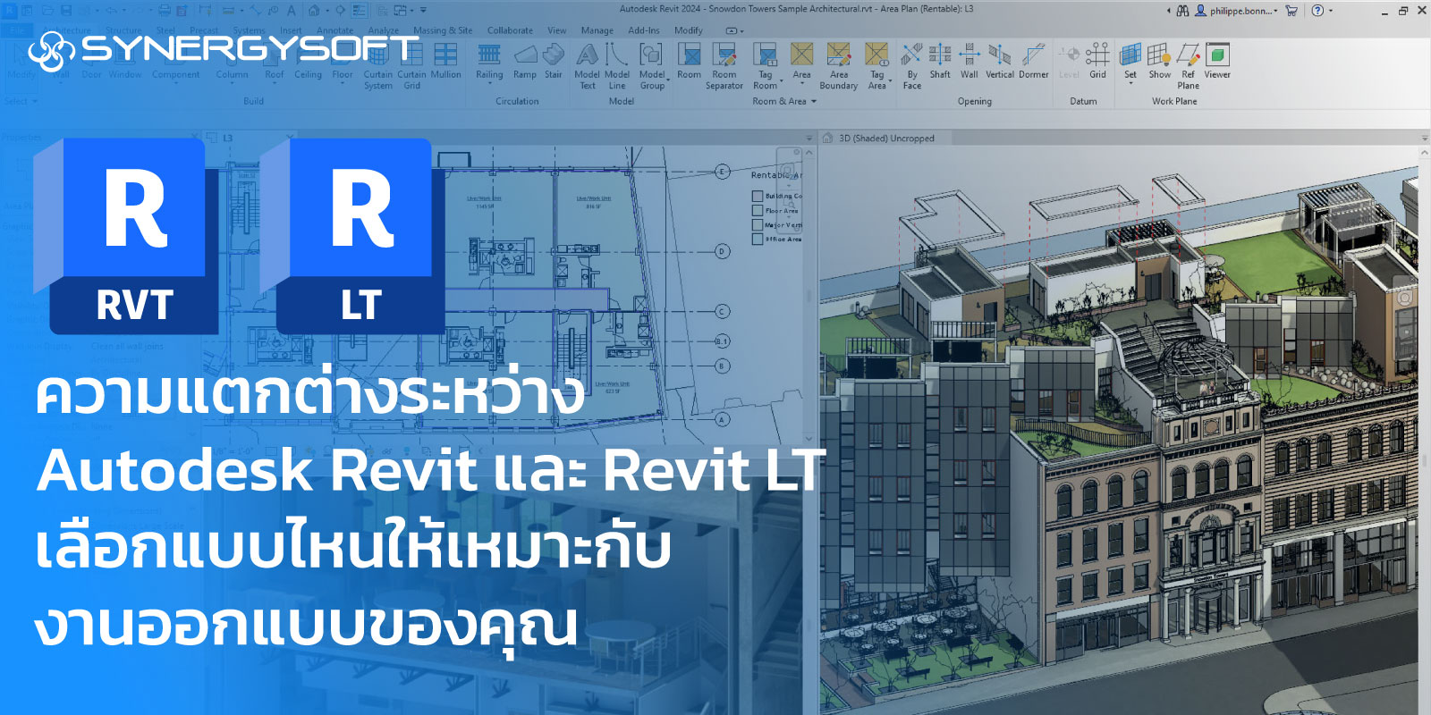Select grid bubble C in the area plan
This screenshot has height=715, width=1431.
point(723,312)
